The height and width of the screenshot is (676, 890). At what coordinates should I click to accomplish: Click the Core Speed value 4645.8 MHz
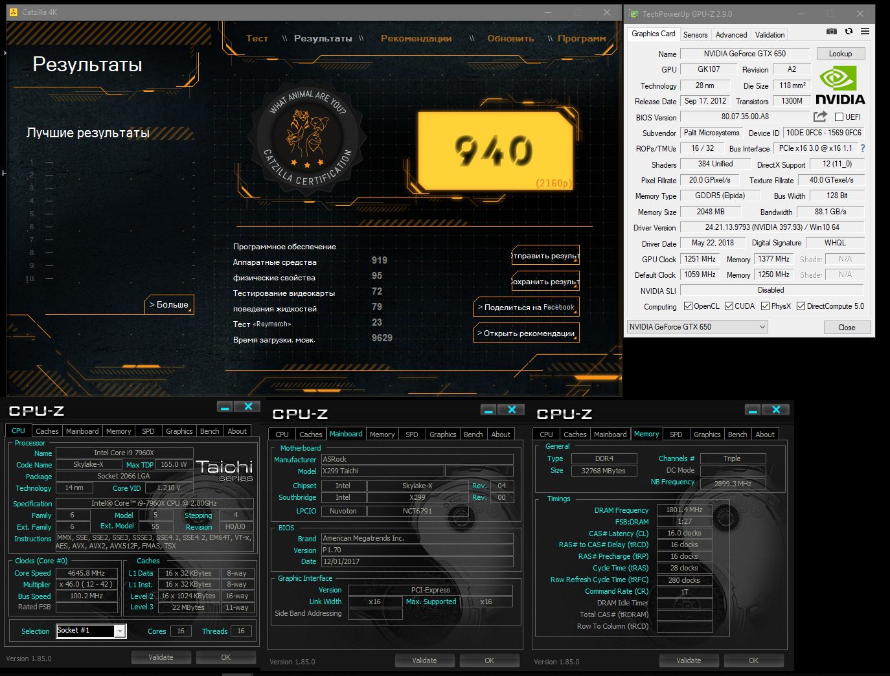[x=87, y=573]
